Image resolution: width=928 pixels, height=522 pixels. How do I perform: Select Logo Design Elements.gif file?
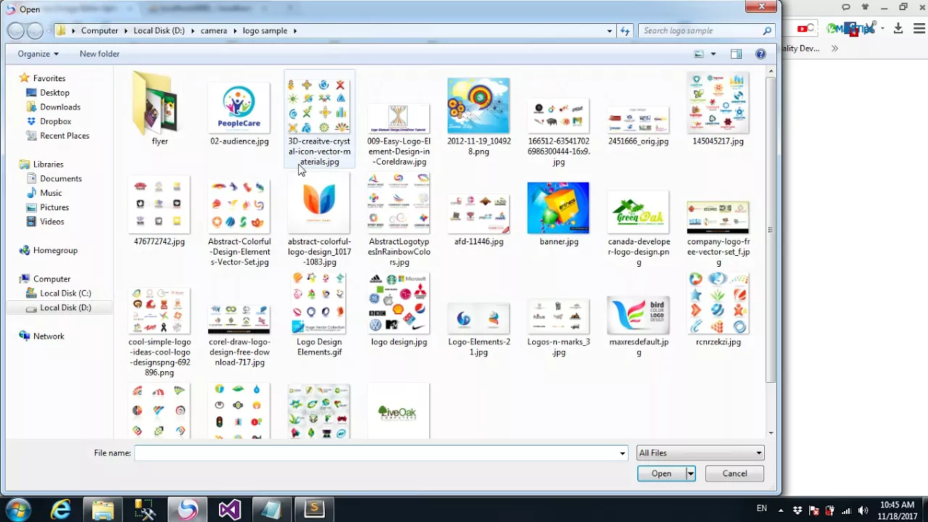[319, 314]
